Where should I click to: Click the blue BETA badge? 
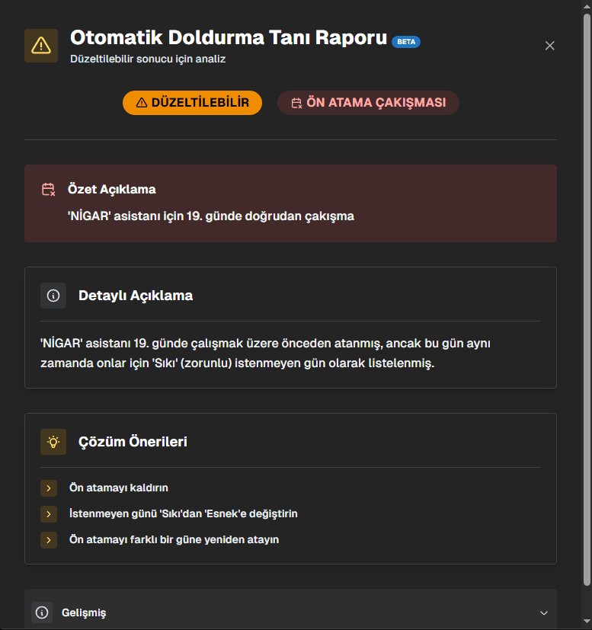click(x=406, y=42)
